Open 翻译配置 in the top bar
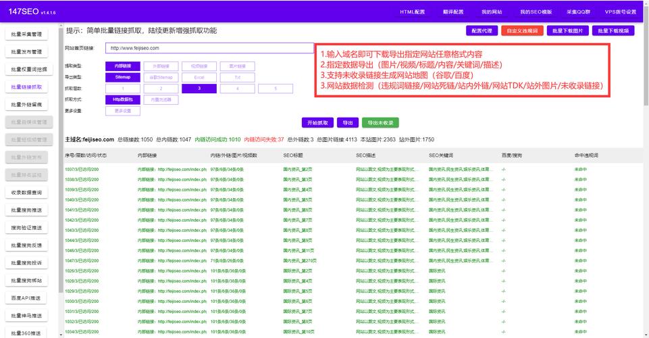Image resolution: width=649 pixels, height=338 pixels. tap(453, 12)
